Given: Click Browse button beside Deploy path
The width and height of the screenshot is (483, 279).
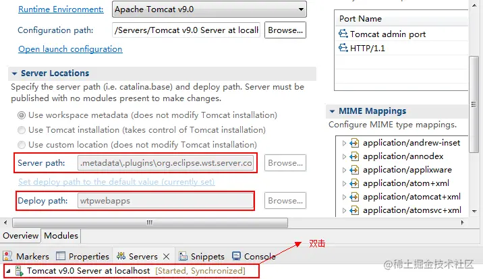Looking at the screenshot, I should point(285,201).
